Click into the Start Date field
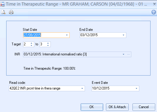Screen dimensions: 157x112 [x=44, y=35]
